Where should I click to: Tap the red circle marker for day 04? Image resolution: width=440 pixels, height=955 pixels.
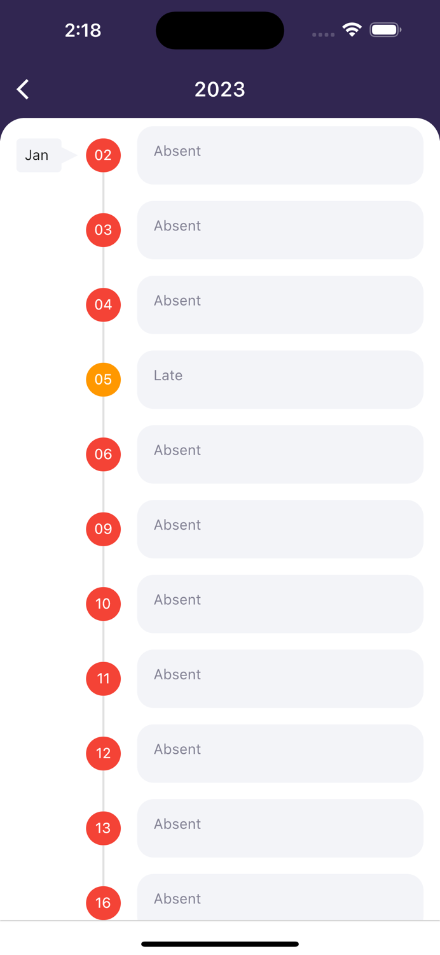click(x=103, y=305)
